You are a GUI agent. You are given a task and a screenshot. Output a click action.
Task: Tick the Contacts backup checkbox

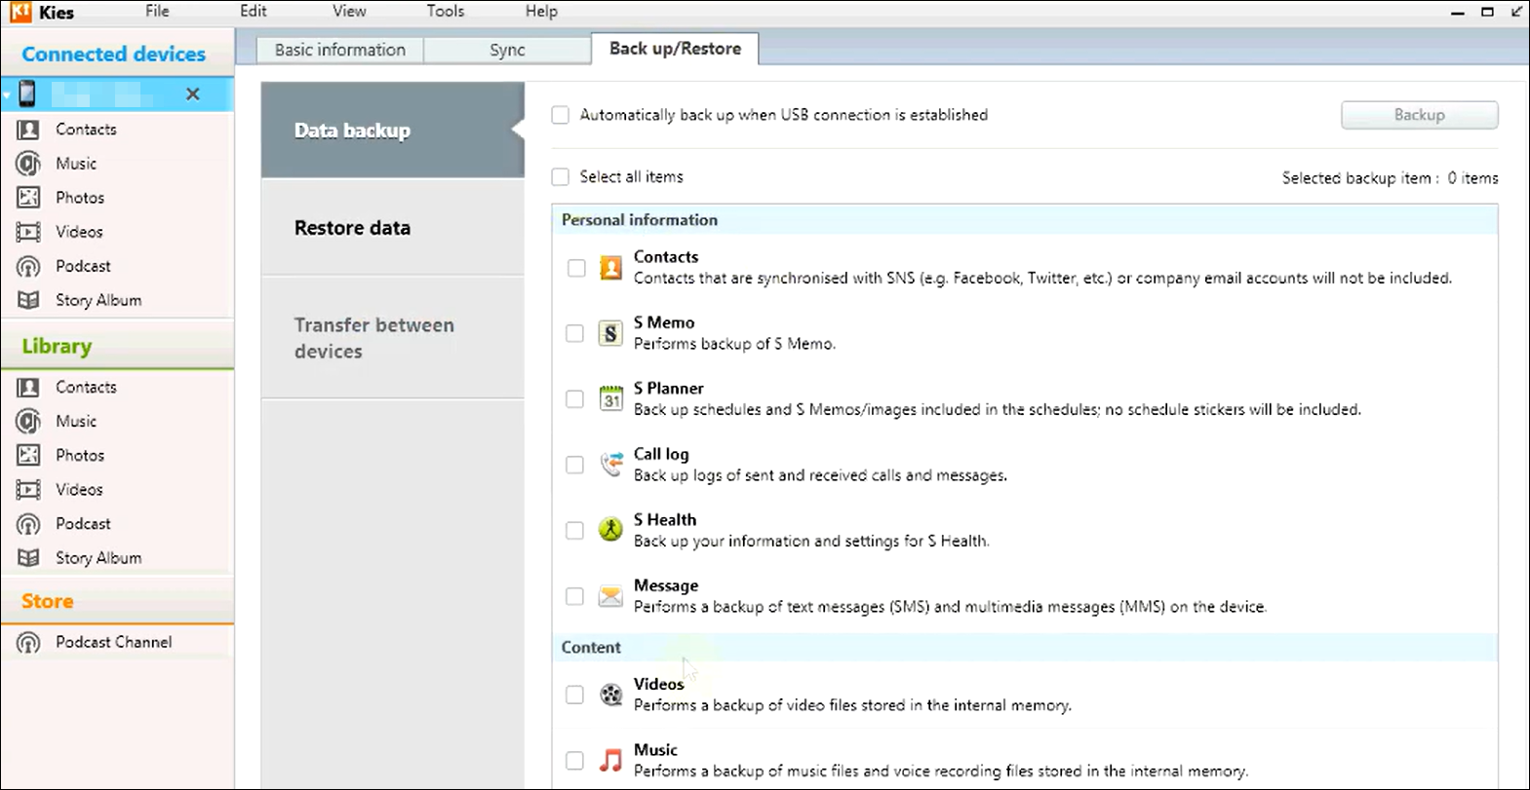tap(576, 268)
